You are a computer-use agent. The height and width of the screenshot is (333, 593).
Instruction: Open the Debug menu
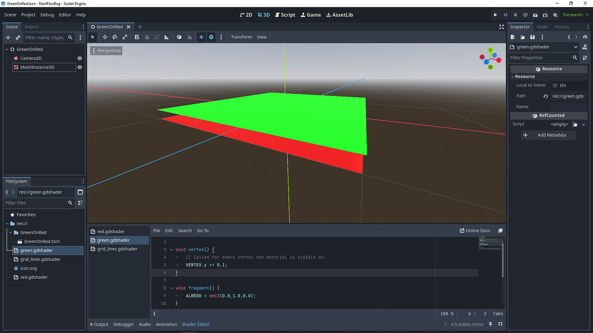(x=47, y=15)
